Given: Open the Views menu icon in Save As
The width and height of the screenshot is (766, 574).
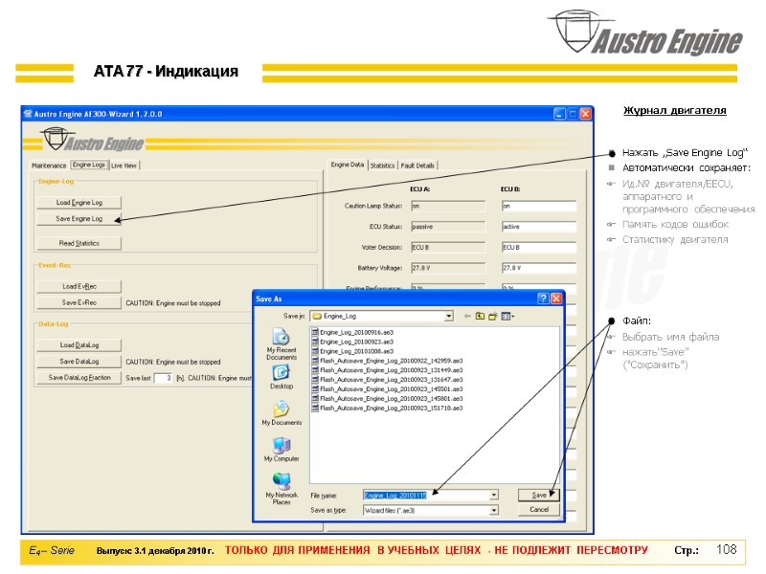Looking at the screenshot, I should pyautogui.click(x=507, y=317).
